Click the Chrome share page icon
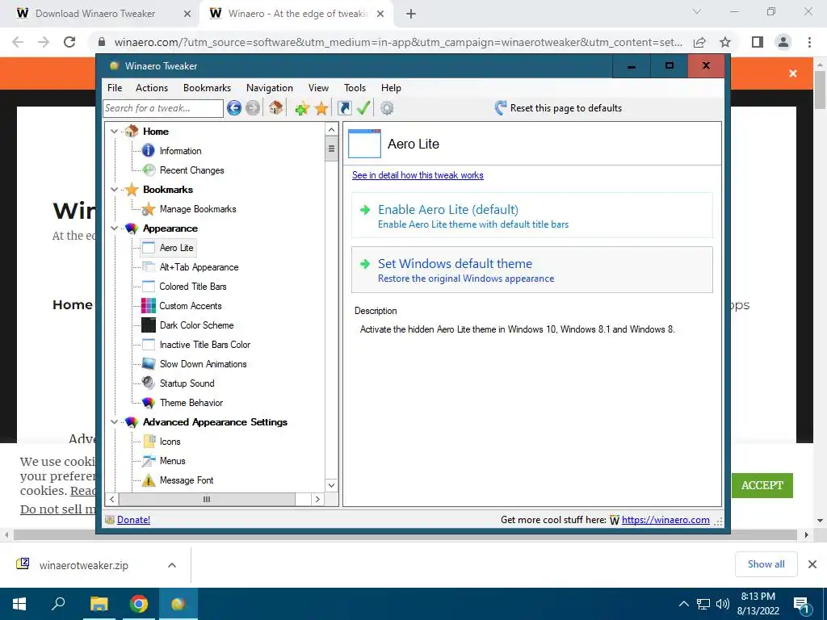 coord(699,42)
